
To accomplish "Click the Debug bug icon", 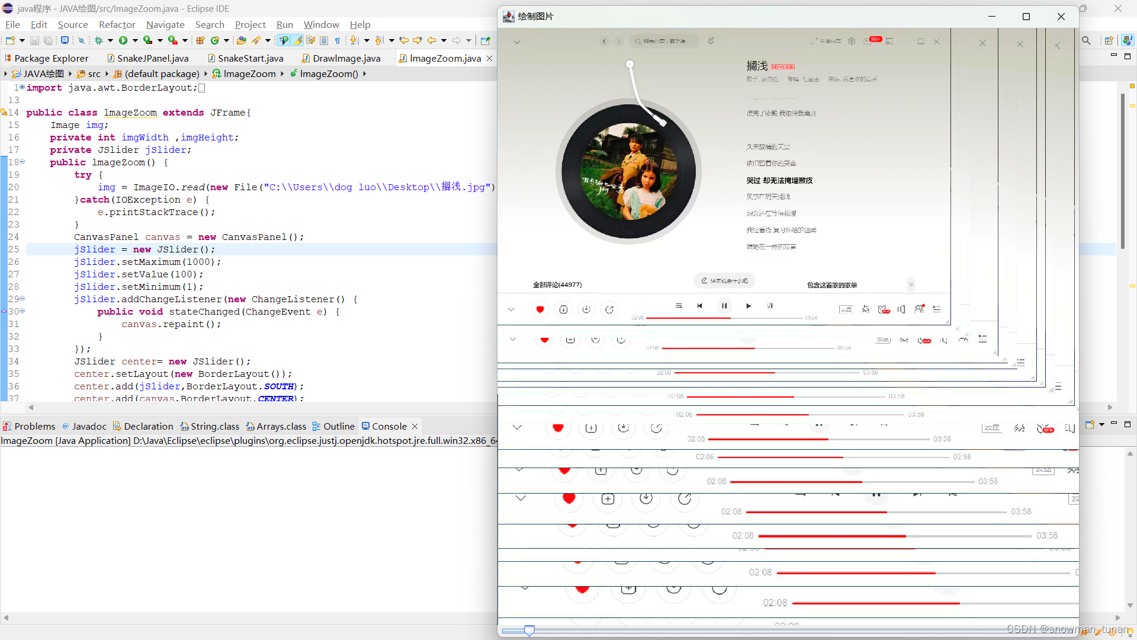I will pyautogui.click(x=98, y=40).
